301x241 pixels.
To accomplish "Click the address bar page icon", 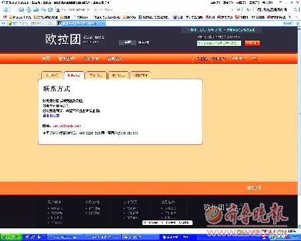I will click(58, 10).
